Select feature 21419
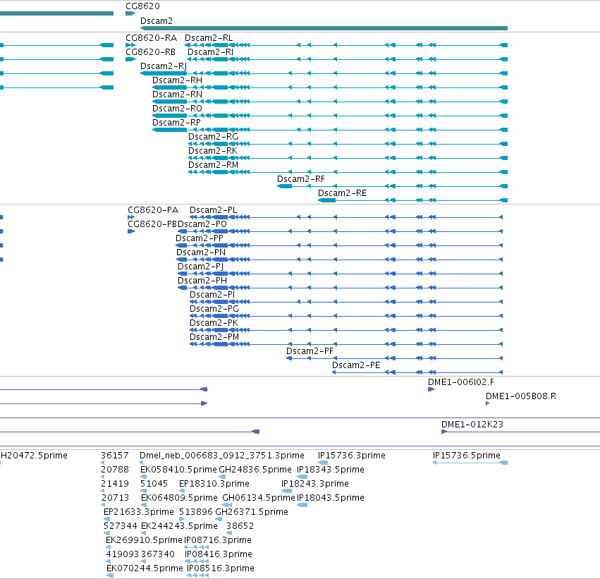 (x=115, y=484)
